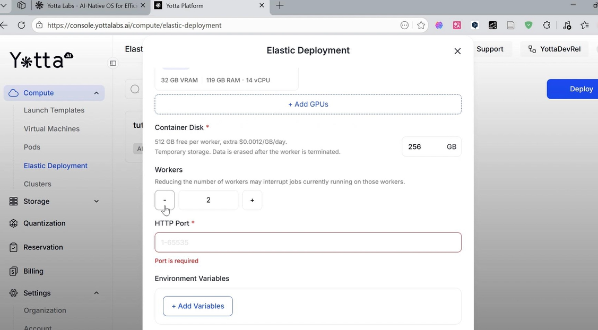Click the + Add GPUs button
Screen dimensions: 598x330
pyautogui.click(x=308, y=104)
